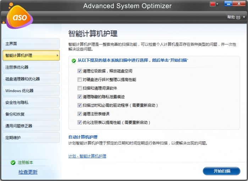Click the 检查更新 link

pyautogui.click(x=28, y=172)
